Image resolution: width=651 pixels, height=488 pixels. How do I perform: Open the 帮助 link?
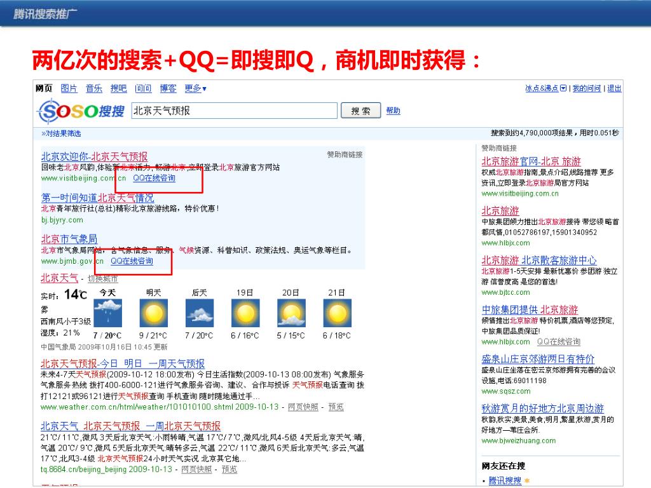393,111
